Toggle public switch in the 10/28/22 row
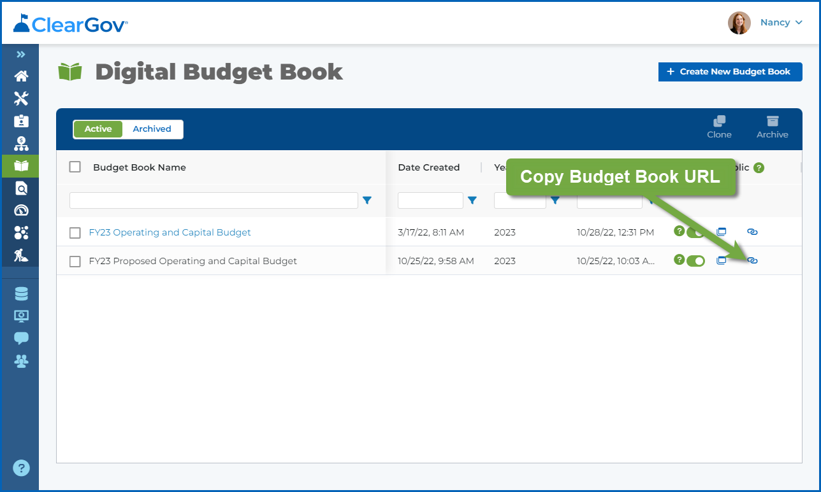This screenshot has width=821, height=492. [x=696, y=232]
